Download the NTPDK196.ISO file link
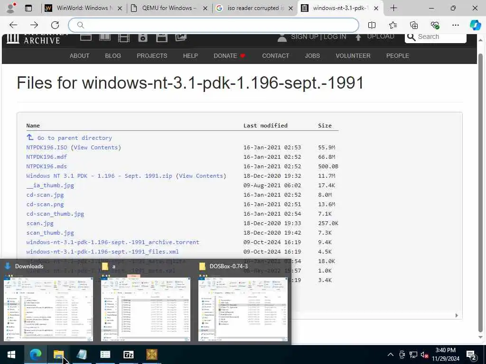Screen dimensions: 486x364 click(47, 147)
